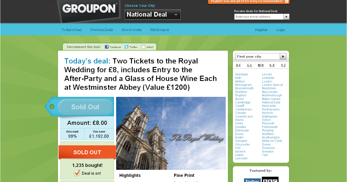Submit email address arrow button
This screenshot has width=347, height=182.
pyautogui.click(x=286, y=16)
